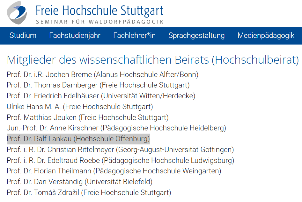Click on the Christian Rittelmeyer line
Screen dimensions: 302x202
[x=120, y=150]
